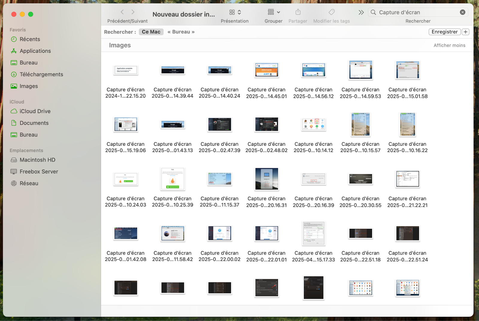The width and height of the screenshot is (479, 321).
Task: Open Capture d'écran 2024-1...22.15.20 thumbnail
Action: [x=125, y=70]
